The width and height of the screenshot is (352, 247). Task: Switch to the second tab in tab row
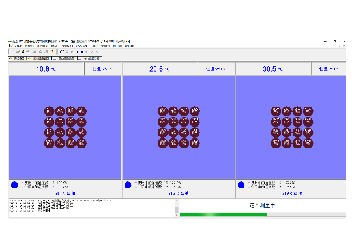[39, 58]
